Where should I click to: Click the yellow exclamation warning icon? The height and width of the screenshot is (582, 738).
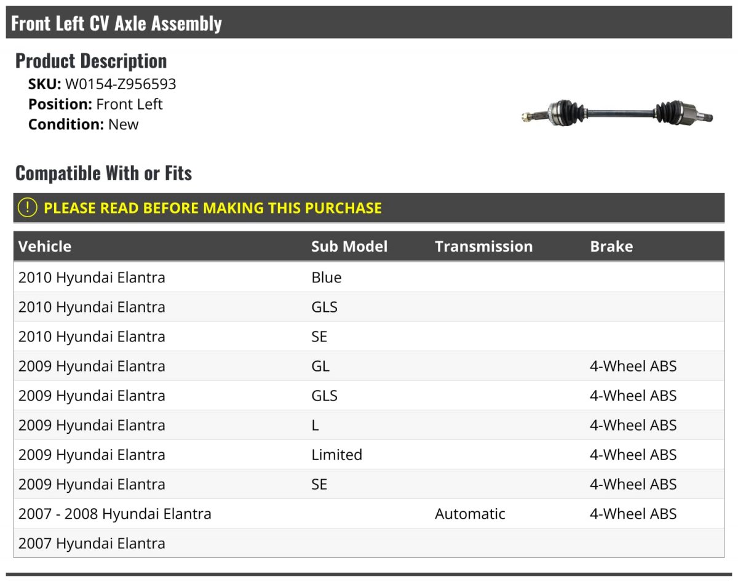pyautogui.click(x=28, y=208)
